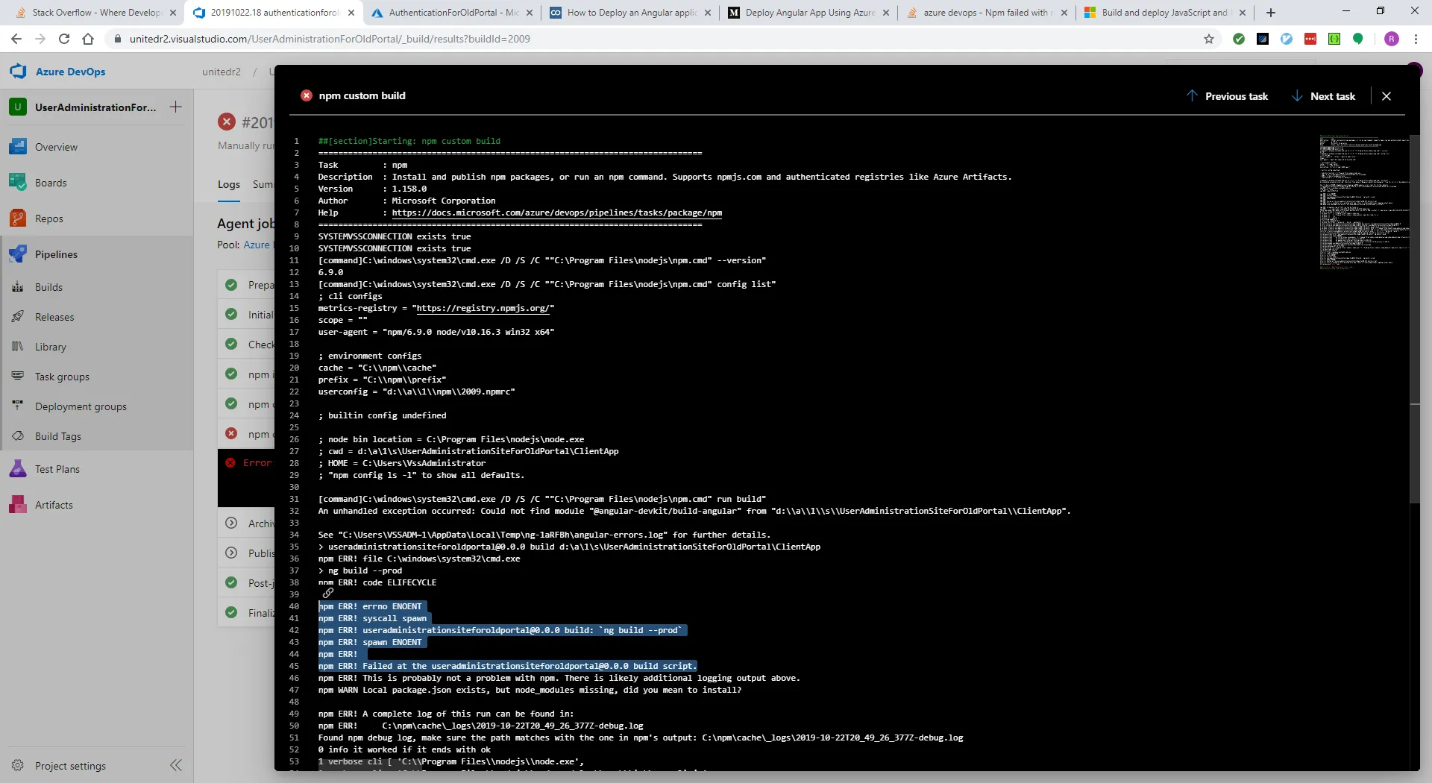This screenshot has width=1432, height=783.
Task: Switch to AuthenticationForOldPortal browser tab
Action: coord(452,12)
